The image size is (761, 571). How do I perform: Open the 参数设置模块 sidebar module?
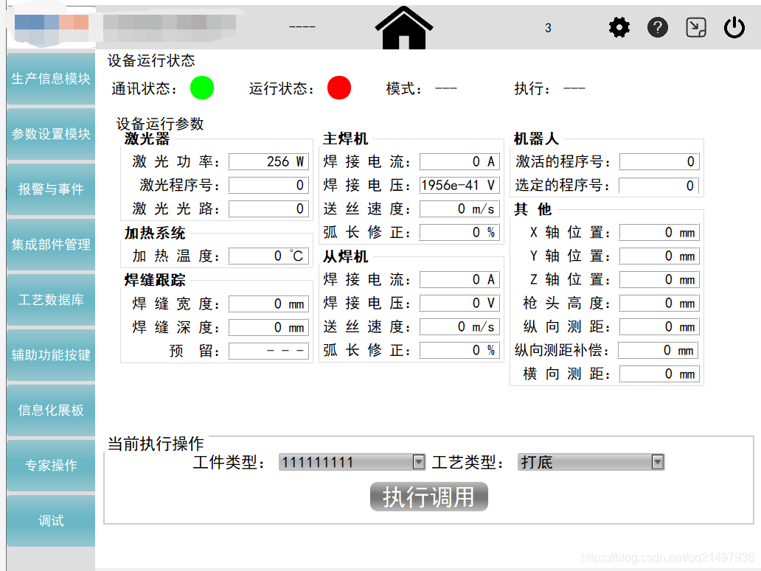[x=51, y=134]
